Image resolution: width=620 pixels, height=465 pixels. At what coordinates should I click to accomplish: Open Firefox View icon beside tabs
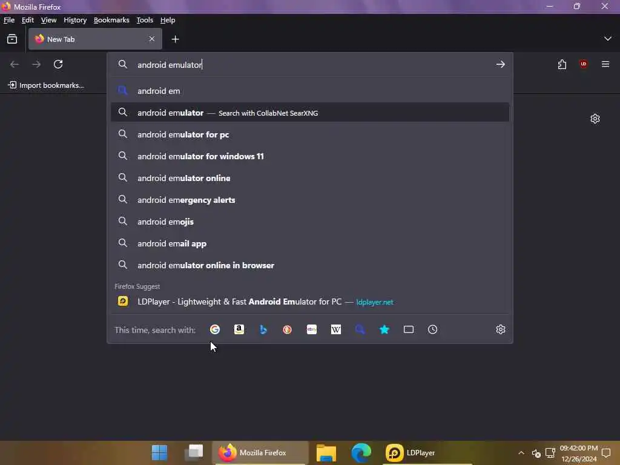tap(12, 39)
